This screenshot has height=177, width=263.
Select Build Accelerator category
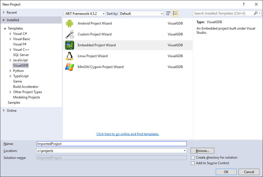[x=26, y=87]
